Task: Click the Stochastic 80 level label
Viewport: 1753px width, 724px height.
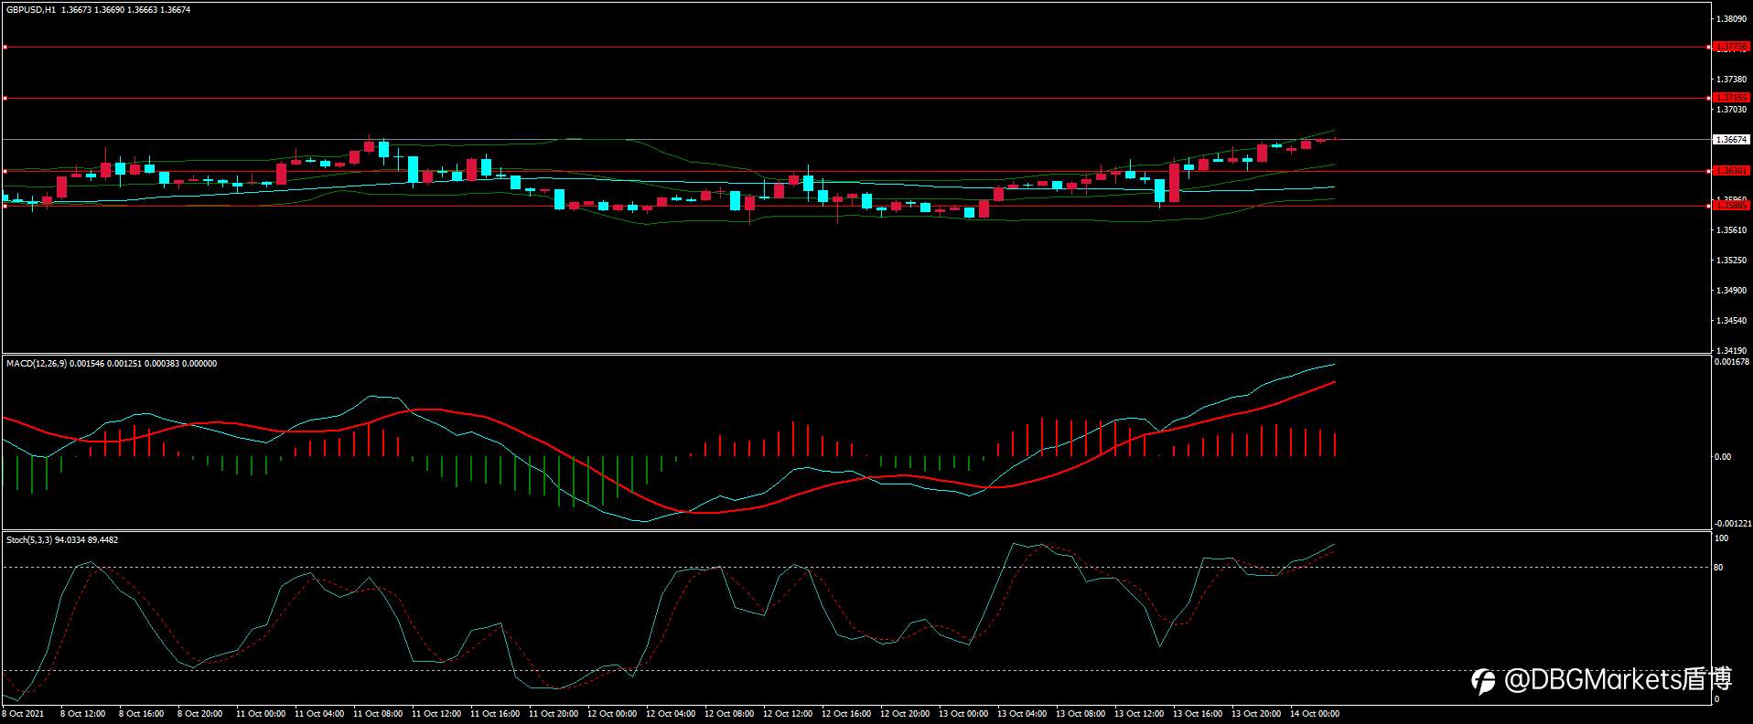Action: (1718, 568)
